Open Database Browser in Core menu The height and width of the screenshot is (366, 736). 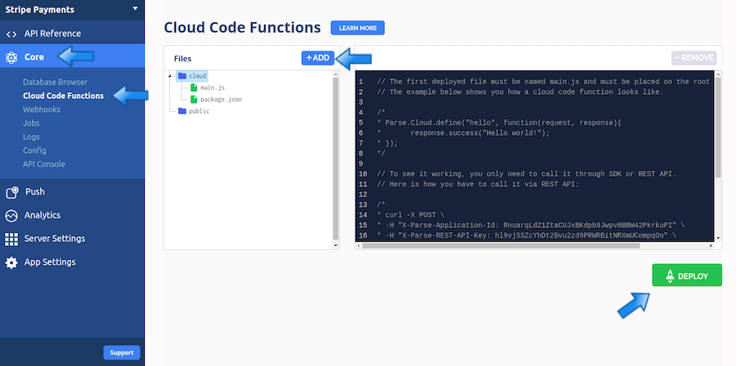pyautogui.click(x=56, y=82)
